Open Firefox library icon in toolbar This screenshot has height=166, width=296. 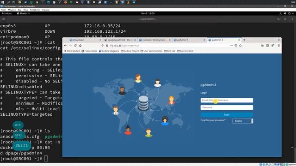(x=262, y=46)
